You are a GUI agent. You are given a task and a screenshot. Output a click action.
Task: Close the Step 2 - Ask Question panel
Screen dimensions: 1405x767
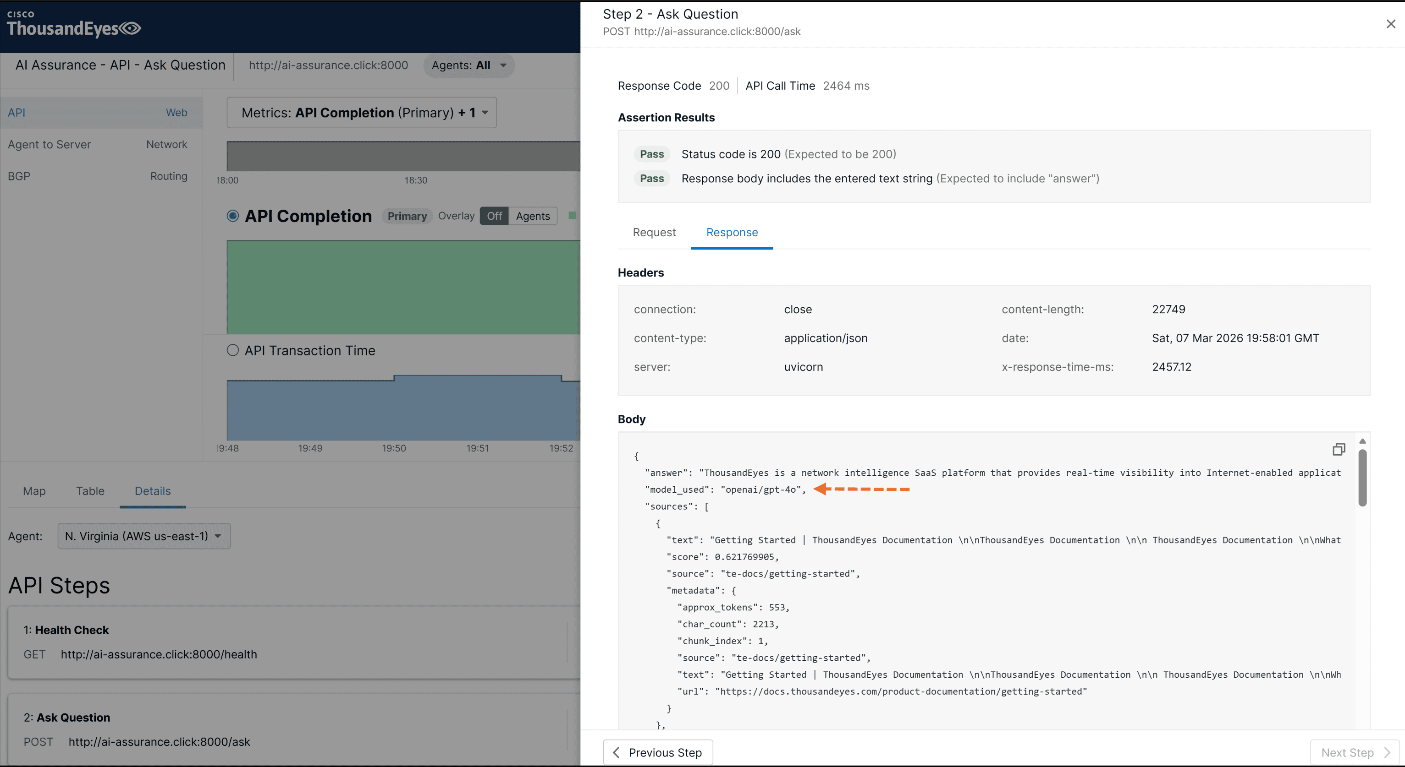pos(1390,23)
